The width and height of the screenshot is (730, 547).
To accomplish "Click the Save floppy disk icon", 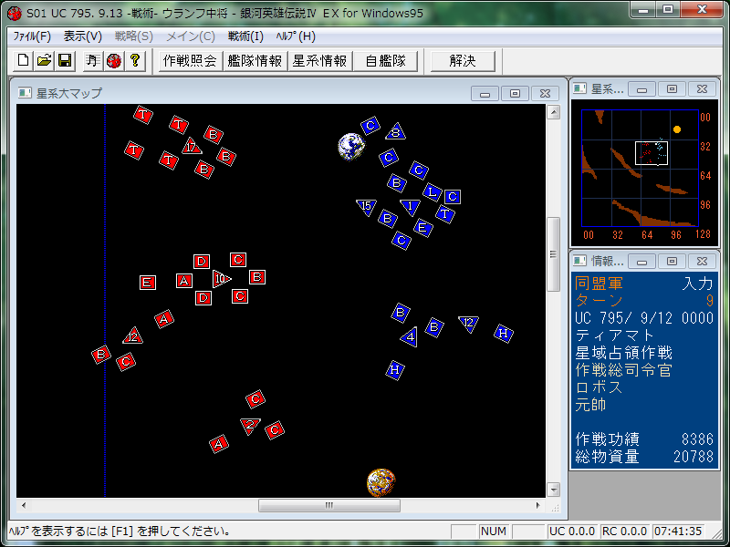I will 65,60.
